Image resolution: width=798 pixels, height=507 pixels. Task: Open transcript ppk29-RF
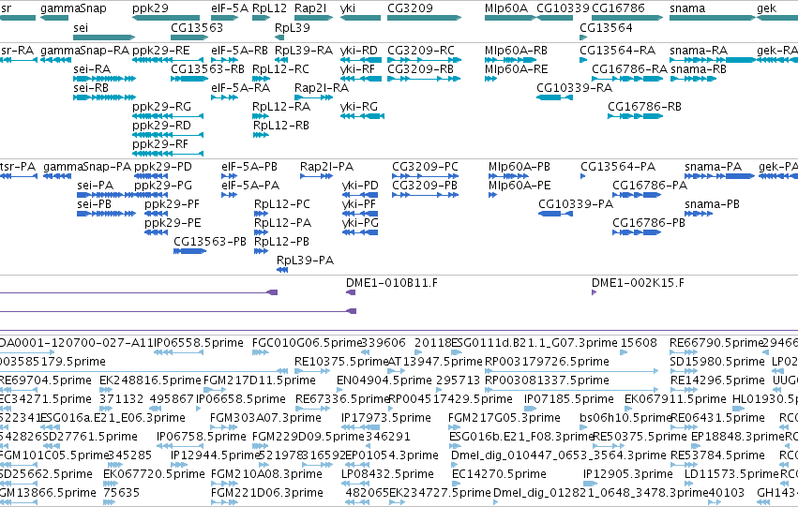(x=160, y=144)
